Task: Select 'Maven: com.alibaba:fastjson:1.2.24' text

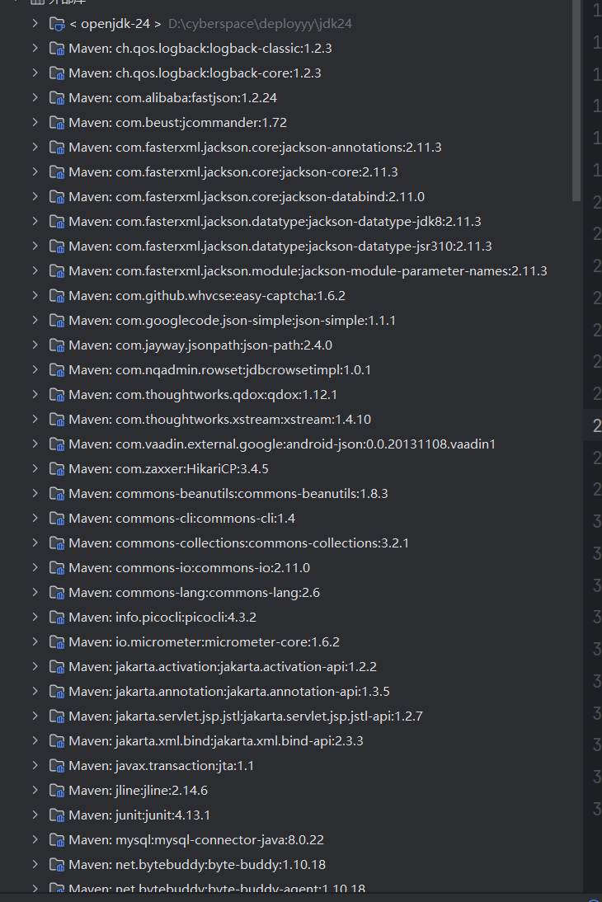Action: pos(172,98)
